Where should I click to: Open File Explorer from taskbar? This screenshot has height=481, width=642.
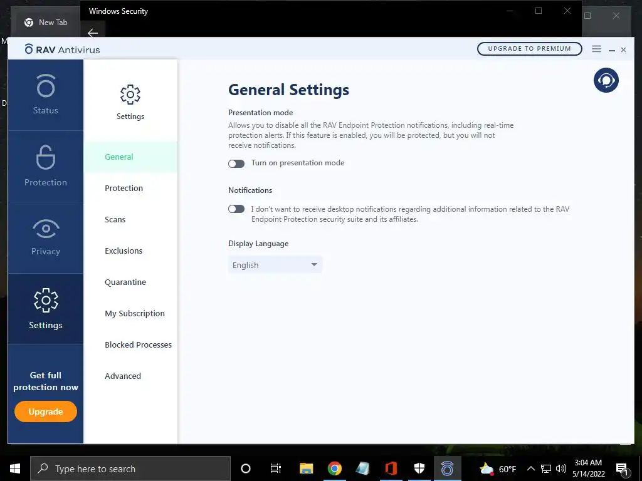(306, 468)
